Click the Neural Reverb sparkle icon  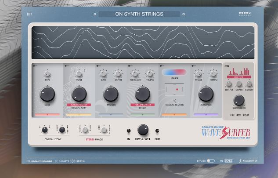click(x=174, y=101)
